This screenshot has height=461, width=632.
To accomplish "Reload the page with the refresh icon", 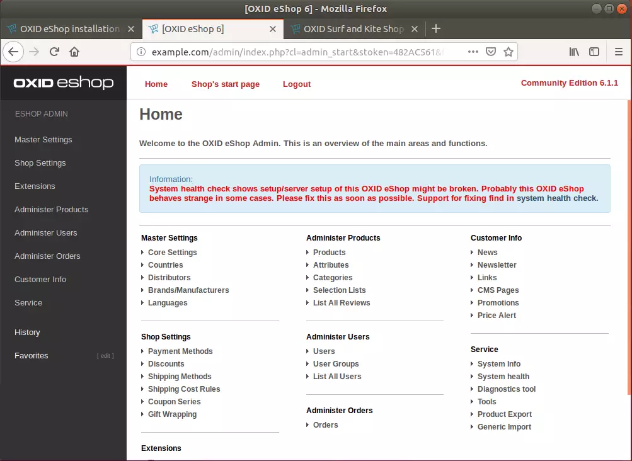I will [x=54, y=52].
